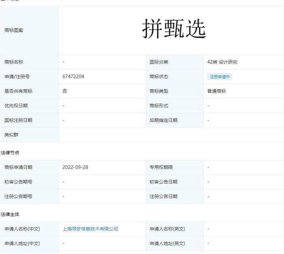Image resolution: width=284 pixels, height=254 pixels.
Task: Click the 是否共有商标 label
Action: pos(18,91)
